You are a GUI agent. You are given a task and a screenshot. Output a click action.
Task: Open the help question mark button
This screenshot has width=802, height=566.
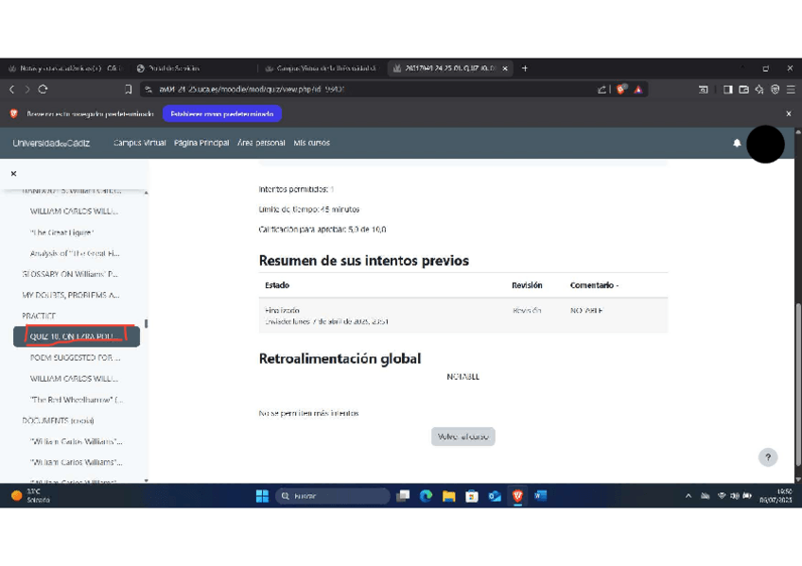tap(768, 457)
